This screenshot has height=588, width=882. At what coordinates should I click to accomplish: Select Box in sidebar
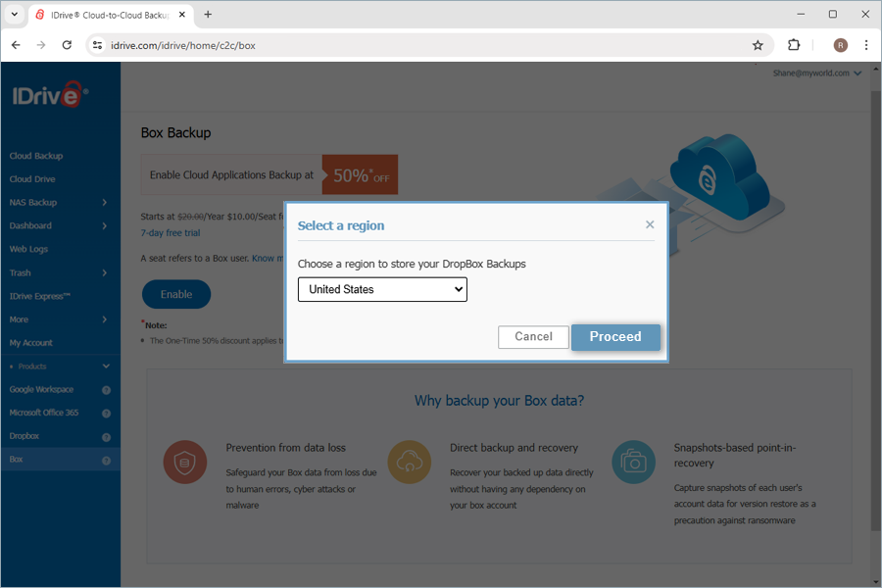point(16,460)
